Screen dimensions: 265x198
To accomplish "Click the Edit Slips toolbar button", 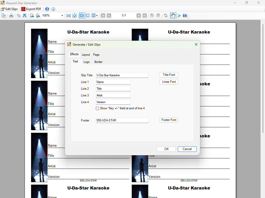I will 9,9.
